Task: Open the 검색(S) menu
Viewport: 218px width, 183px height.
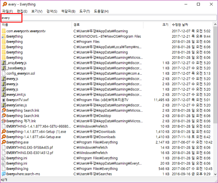Action: (x=52, y=11)
